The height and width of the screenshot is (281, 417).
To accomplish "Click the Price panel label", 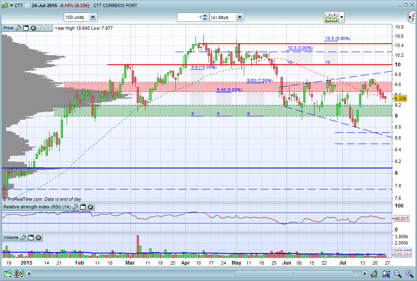I will tap(8, 28).
